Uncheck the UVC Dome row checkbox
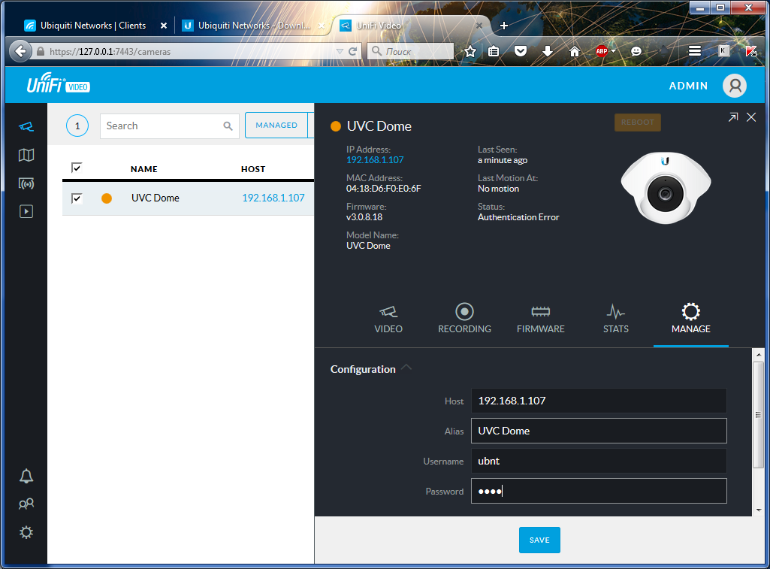Viewport: 770px width, 569px height. (x=77, y=198)
